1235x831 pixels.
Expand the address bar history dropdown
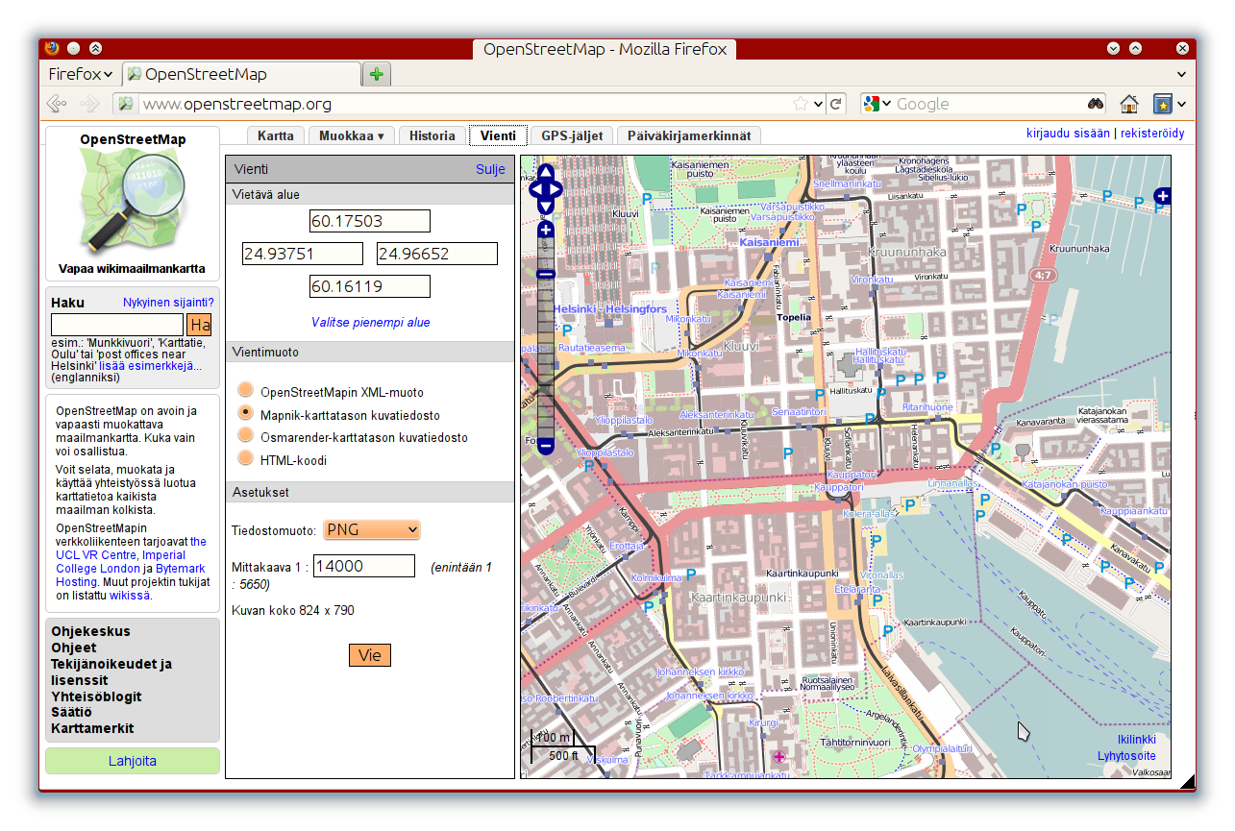pyautogui.click(x=818, y=104)
